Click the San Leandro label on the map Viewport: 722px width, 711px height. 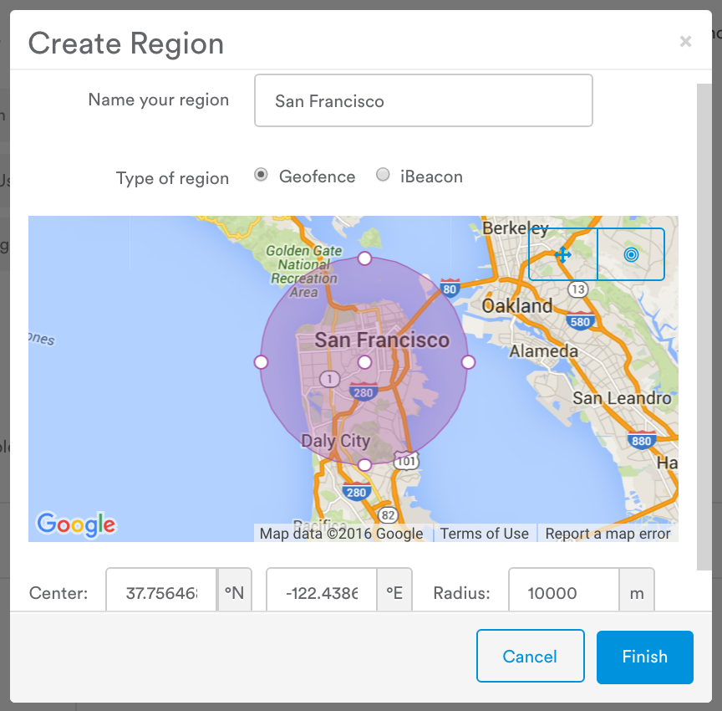[622, 397]
